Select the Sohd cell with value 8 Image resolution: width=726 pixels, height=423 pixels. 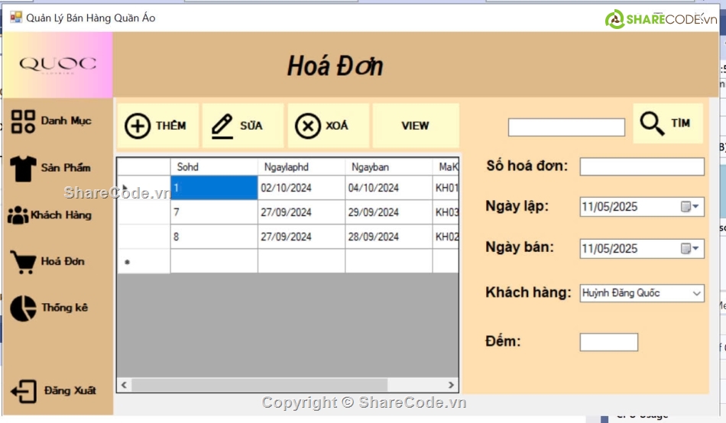click(x=214, y=237)
